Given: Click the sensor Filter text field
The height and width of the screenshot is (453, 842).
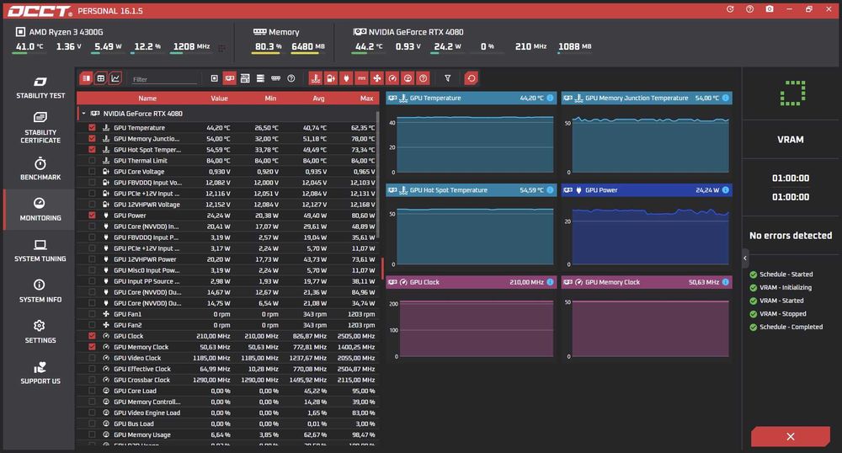Looking at the screenshot, I should coord(164,79).
